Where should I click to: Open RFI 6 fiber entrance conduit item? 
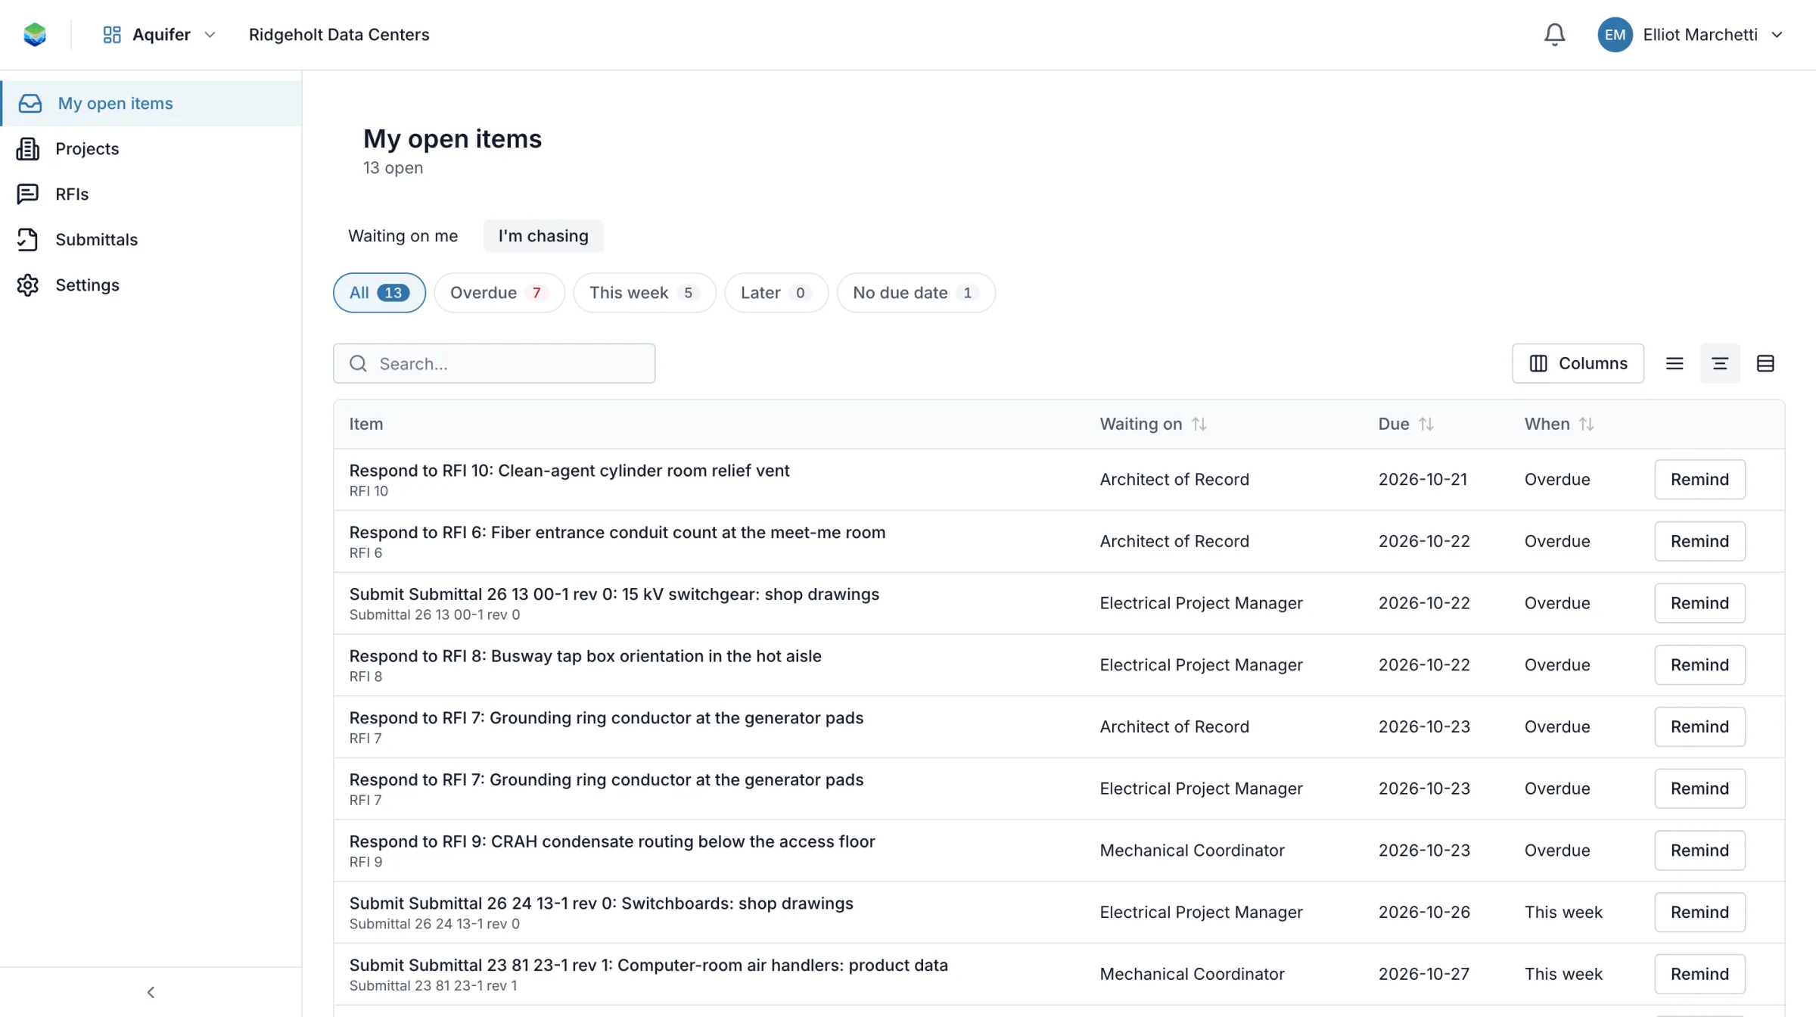[x=617, y=533]
